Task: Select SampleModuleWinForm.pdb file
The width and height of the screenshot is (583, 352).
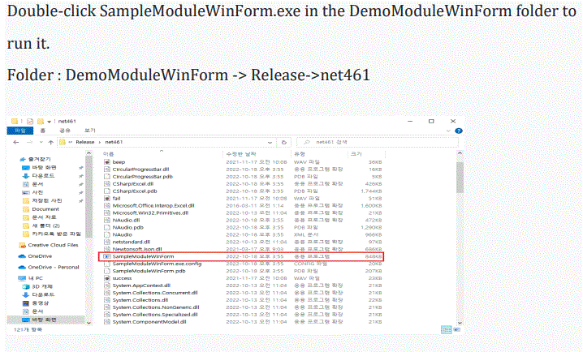Action: point(149,271)
